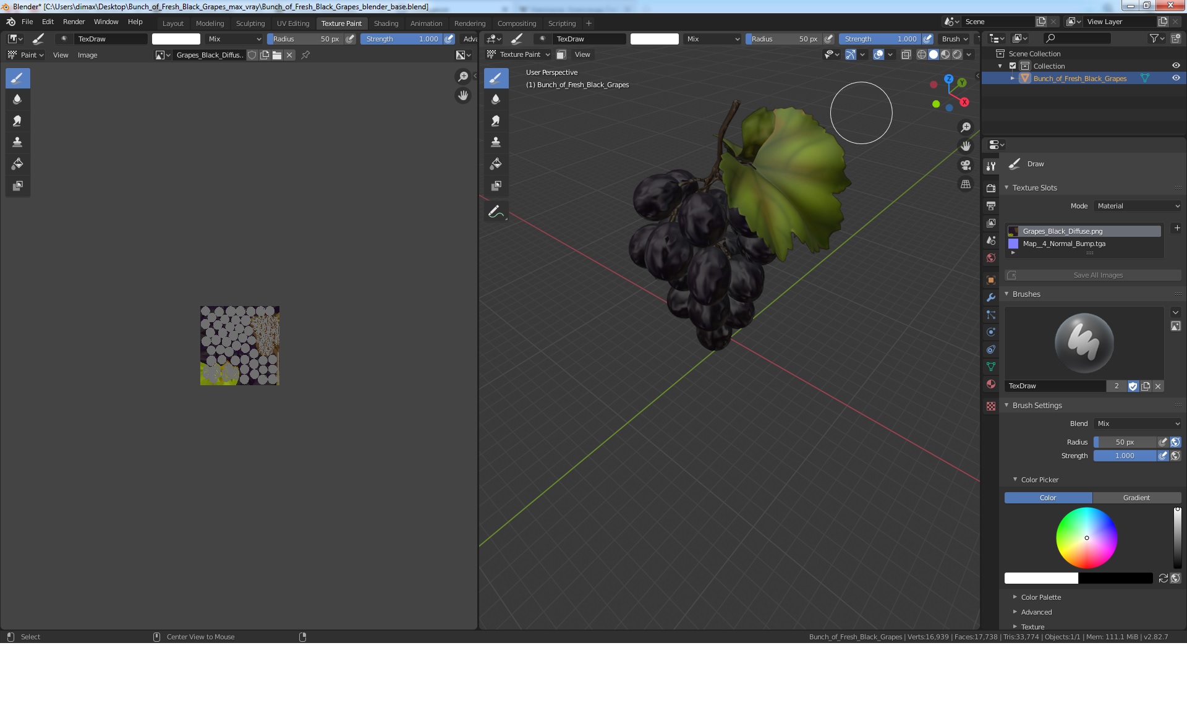
Task: Select the Soften tool in image editor toolbar
Action: pyautogui.click(x=17, y=99)
